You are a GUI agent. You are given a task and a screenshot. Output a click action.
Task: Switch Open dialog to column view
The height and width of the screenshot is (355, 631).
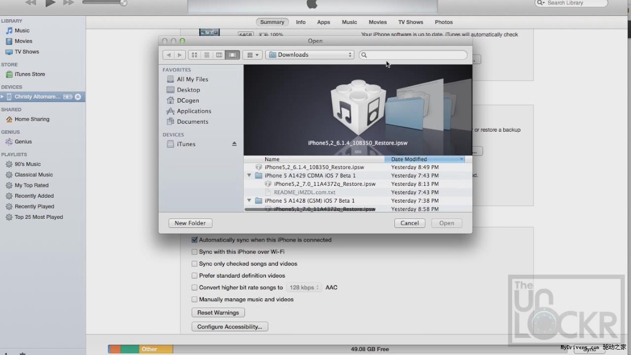tap(219, 55)
